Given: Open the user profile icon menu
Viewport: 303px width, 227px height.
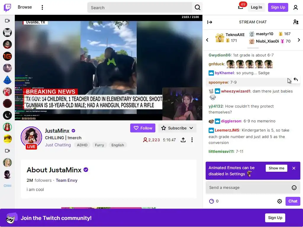Looking at the screenshot, I should (296, 7).
